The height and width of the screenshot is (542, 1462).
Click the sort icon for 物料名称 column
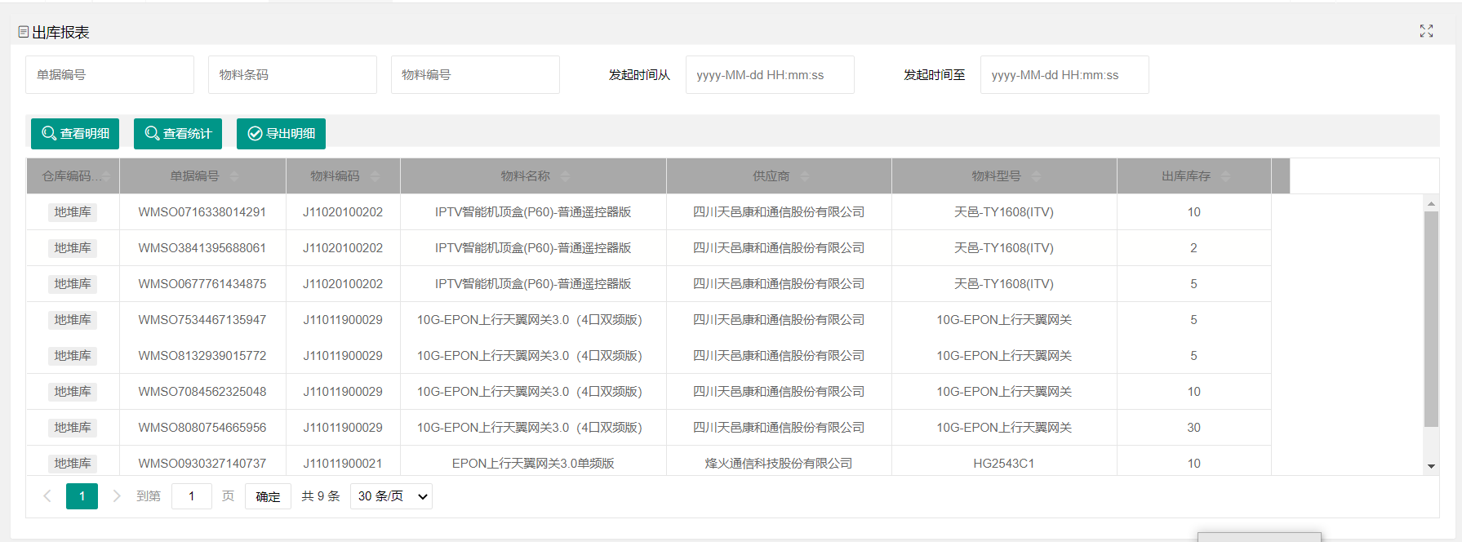[566, 176]
